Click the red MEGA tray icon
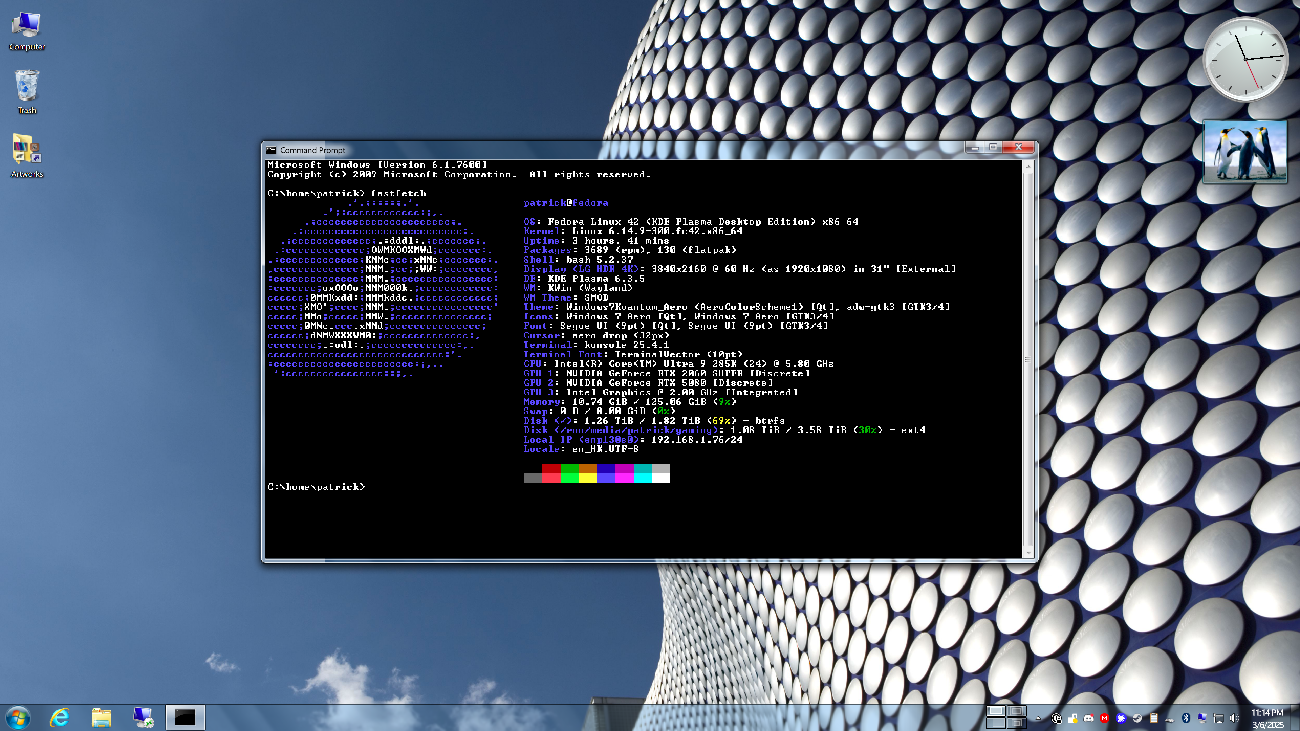Viewport: 1300px width, 731px height. (1105, 718)
